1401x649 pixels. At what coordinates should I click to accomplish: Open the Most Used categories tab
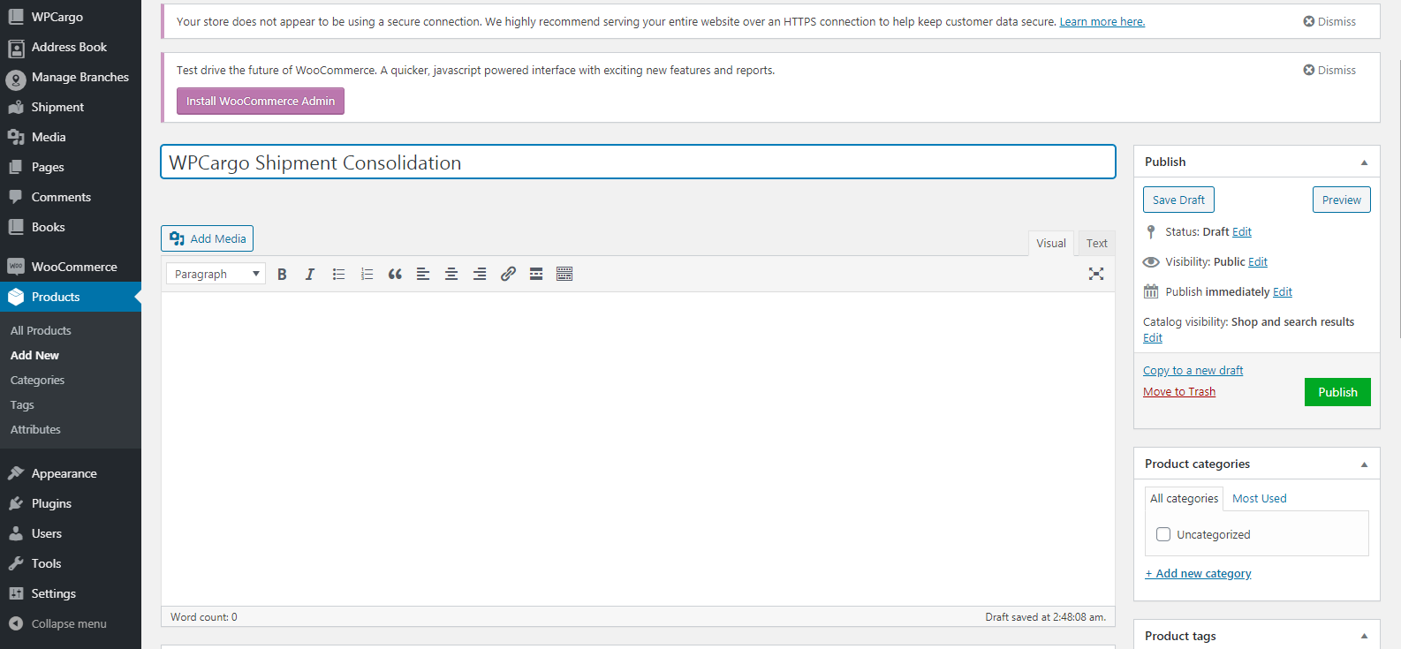[x=1259, y=499]
